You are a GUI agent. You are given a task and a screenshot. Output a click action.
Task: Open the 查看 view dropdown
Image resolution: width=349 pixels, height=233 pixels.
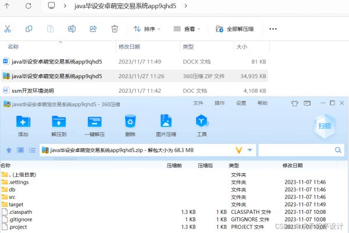(187, 29)
